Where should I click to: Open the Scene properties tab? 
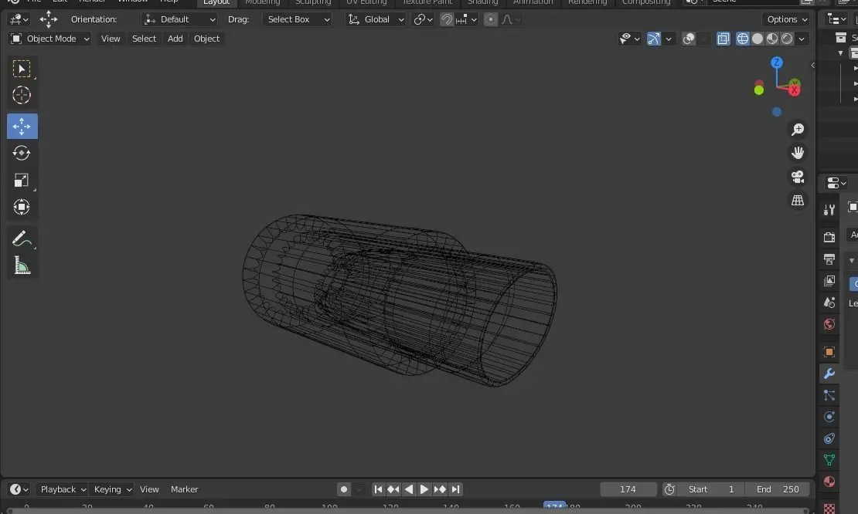tap(829, 303)
